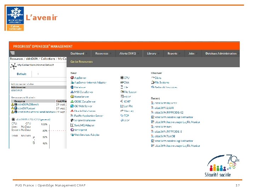
Task: Click the HTTP icon
Action: [122, 97]
